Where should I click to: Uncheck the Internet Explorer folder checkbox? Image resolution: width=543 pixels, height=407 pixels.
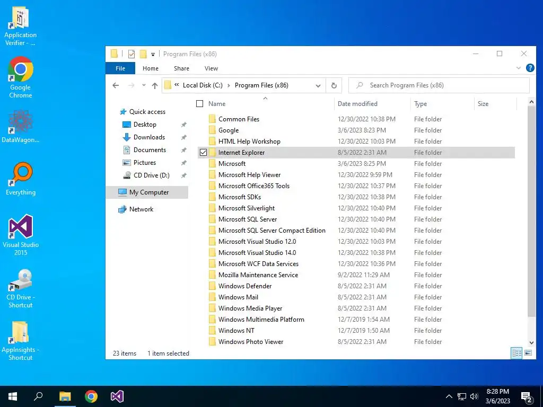pos(203,152)
